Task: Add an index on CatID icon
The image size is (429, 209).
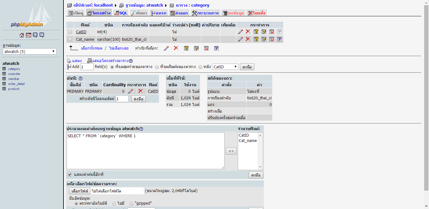Action: (264, 32)
